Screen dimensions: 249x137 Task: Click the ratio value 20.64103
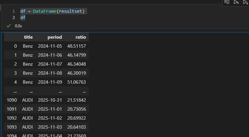coord(76,127)
